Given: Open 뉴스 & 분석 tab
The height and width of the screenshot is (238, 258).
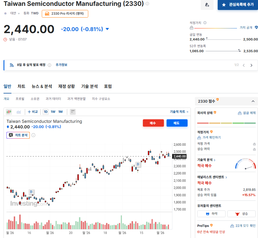Looking at the screenshot, I should click(x=42, y=86).
